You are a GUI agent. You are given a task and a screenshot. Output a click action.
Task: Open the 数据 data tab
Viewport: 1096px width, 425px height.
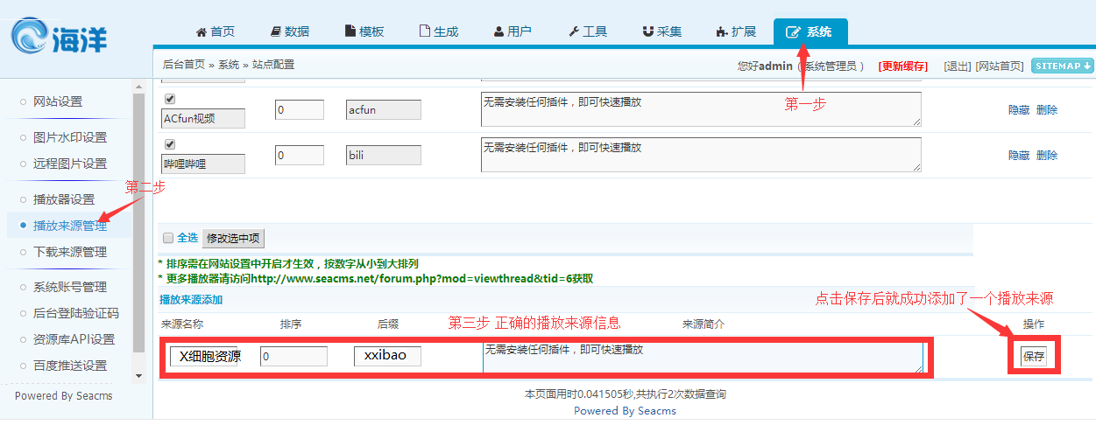pos(289,31)
